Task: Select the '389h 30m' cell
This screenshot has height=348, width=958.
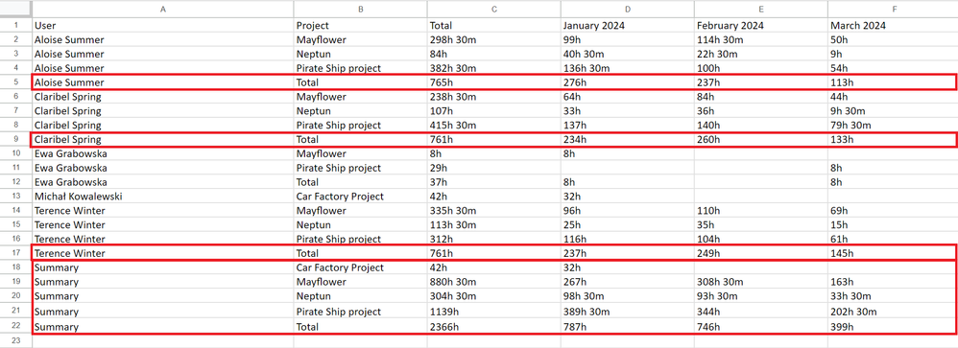Action: click(x=628, y=312)
